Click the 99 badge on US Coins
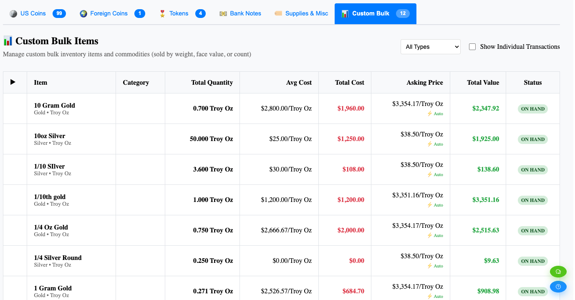The width and height of the screenshot is (575, 300). 59,13
